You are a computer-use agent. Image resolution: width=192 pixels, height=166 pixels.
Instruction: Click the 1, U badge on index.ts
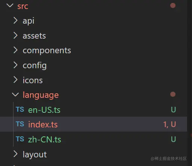169,124
